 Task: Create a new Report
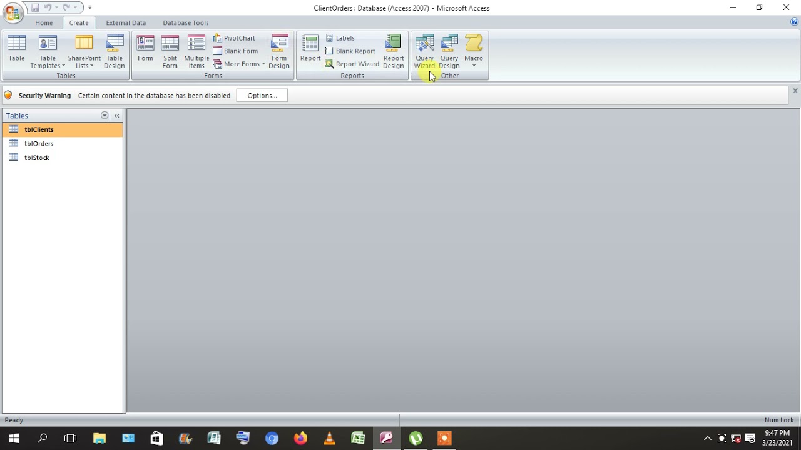[310, 49]
